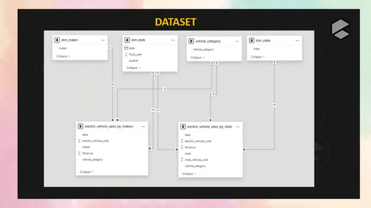371x208 pixels.
Task: Collapse the dim_date table
Action: [x=134, y=68]
